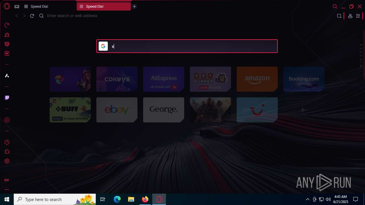Image resolution: width=365 pixels, height=205 pixels.
Task: Open the Amazon speed dial tile
Action: pos(257,79)
